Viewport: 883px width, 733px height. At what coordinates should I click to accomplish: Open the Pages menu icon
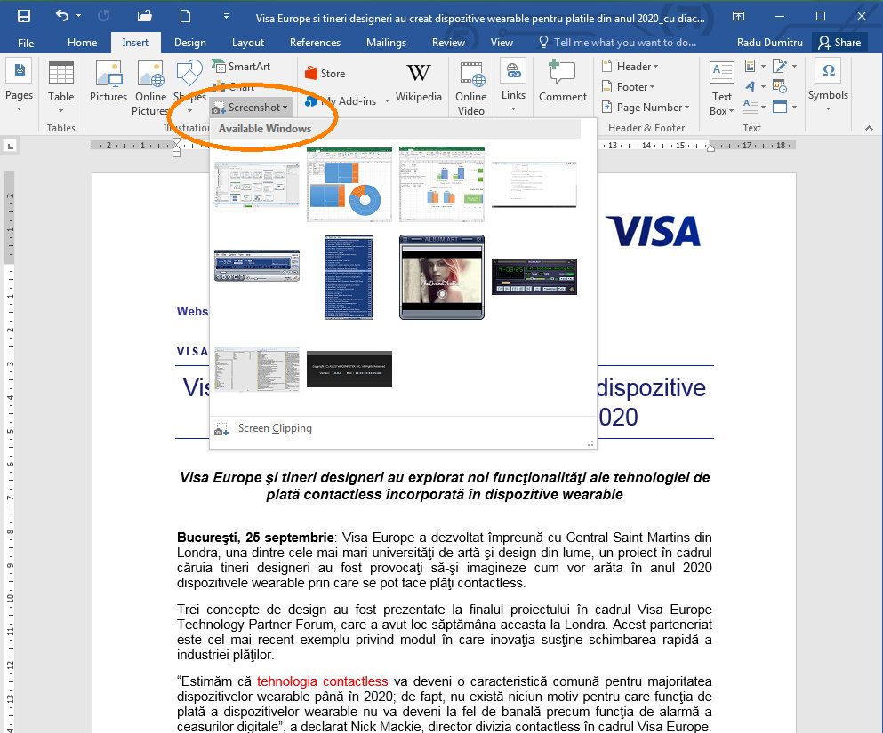tap(20, 72)
